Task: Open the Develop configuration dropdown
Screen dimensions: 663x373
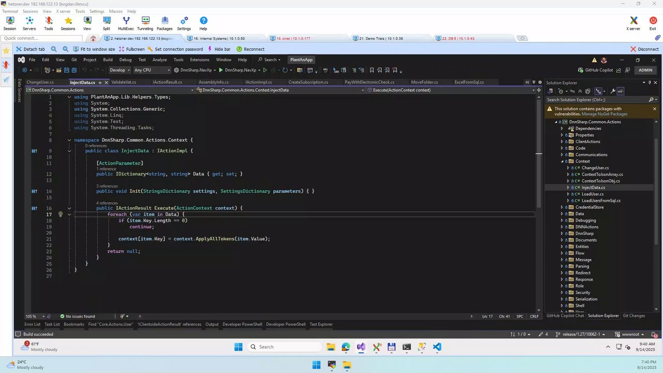Action: [120, 70]
